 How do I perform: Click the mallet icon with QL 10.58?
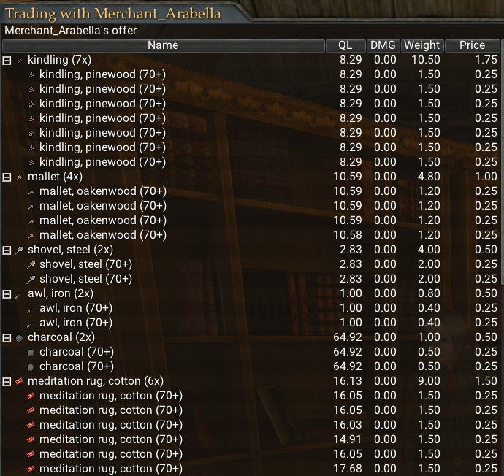click(x=31, y=235)
